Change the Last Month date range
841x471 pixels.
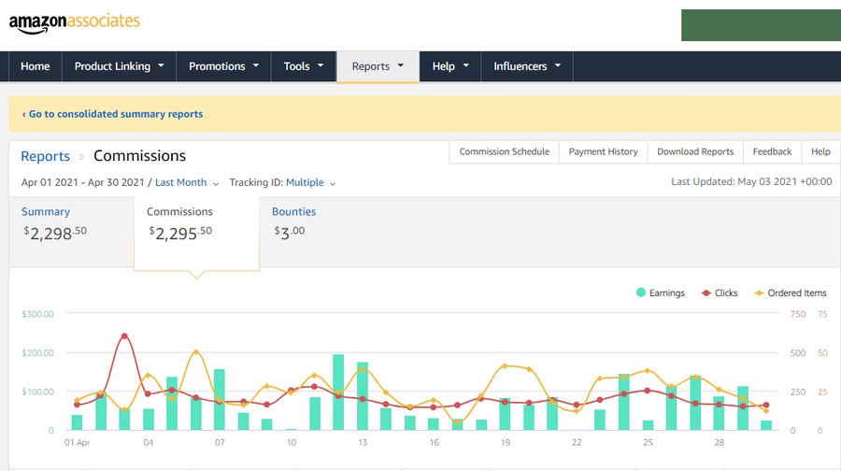[186, 182]
